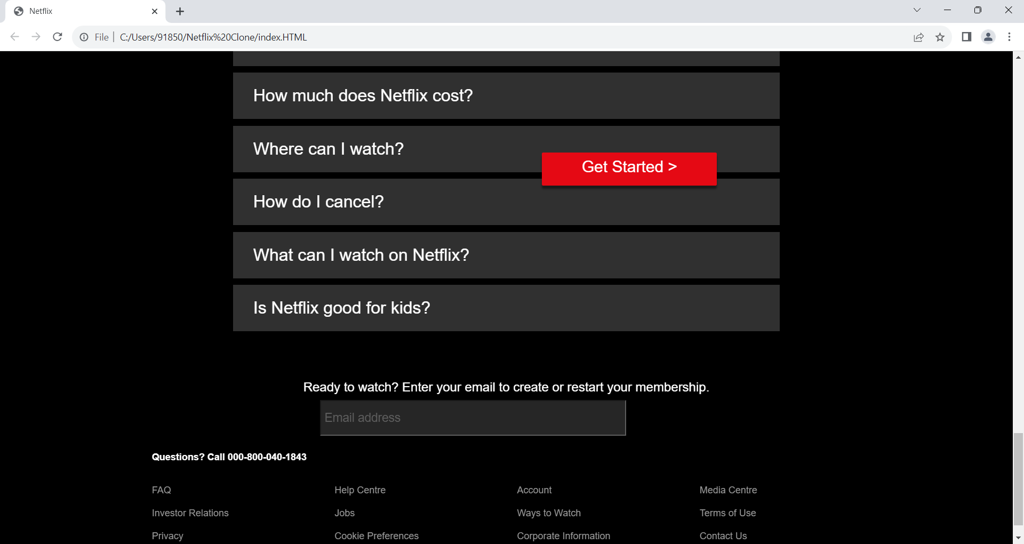This screenshot has width=1024, height=544.
Task: Click the browser back arrow
Action: (x=14, y=37)
